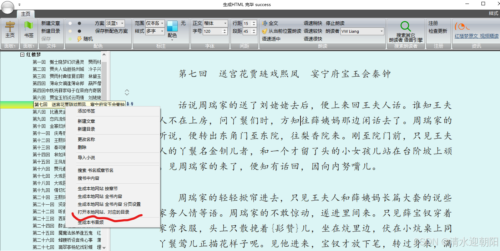Select the white color dot
This screenshot has height=251, width=500.
click(70, 23)
